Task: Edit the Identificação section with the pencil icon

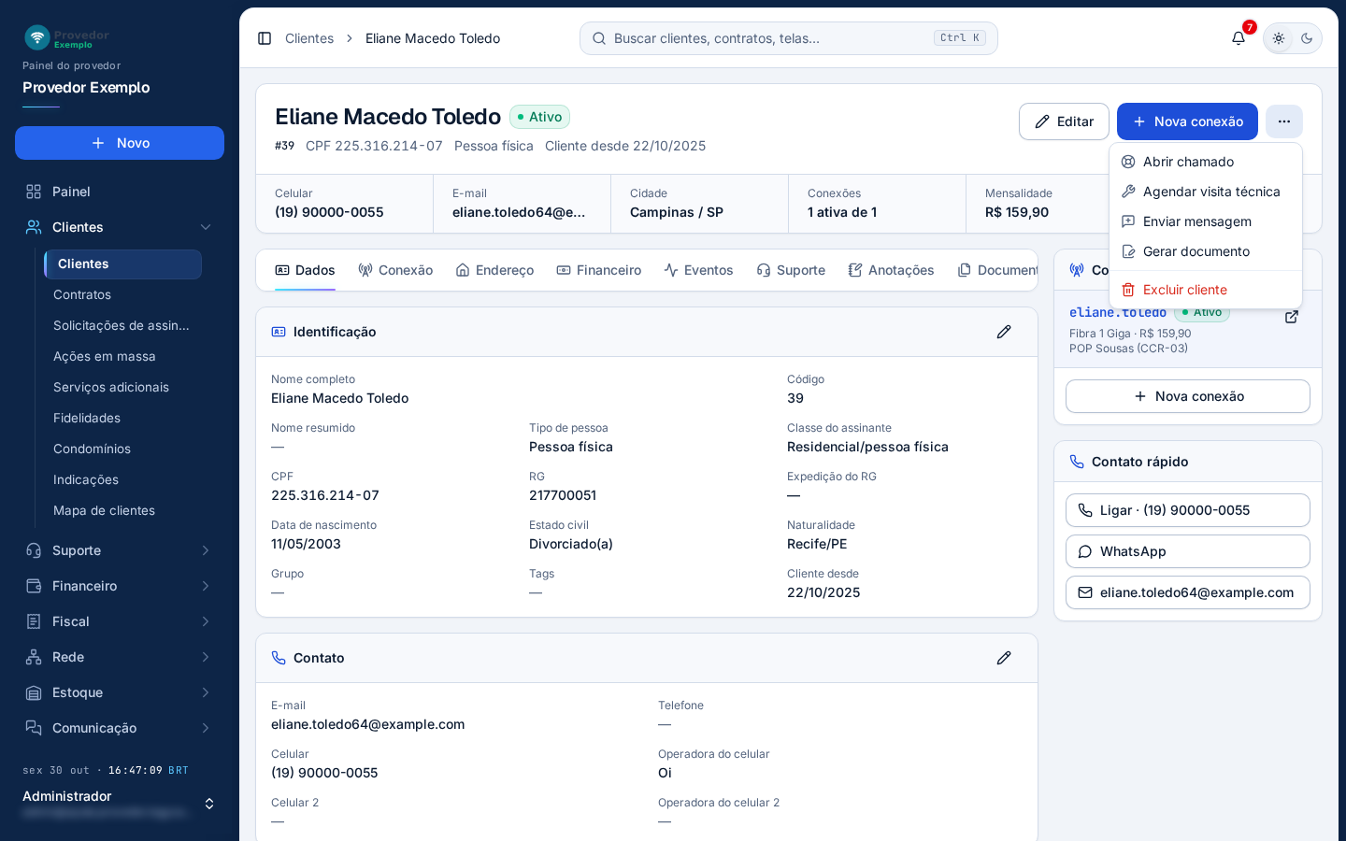Action: point(1004,332)
